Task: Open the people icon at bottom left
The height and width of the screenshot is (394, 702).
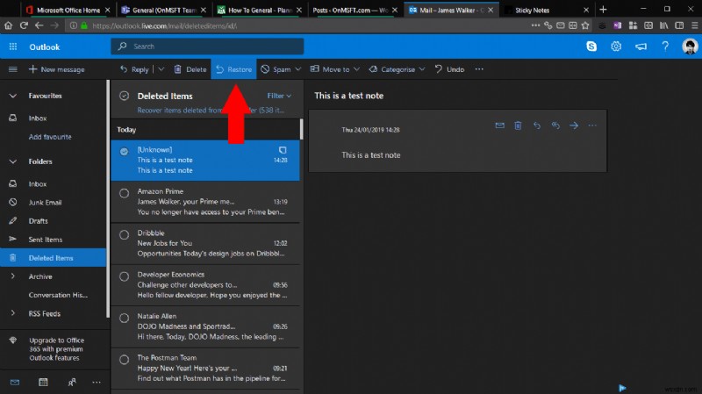Action: point(71,383)
